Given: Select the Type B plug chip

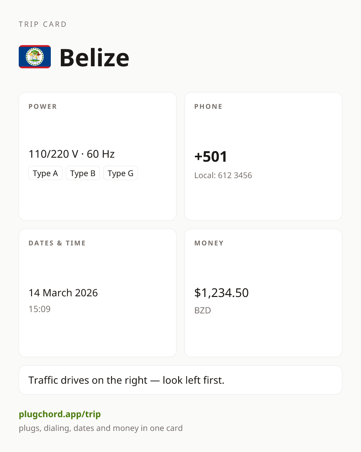Looking at the screenshot, I should point(83,173).
